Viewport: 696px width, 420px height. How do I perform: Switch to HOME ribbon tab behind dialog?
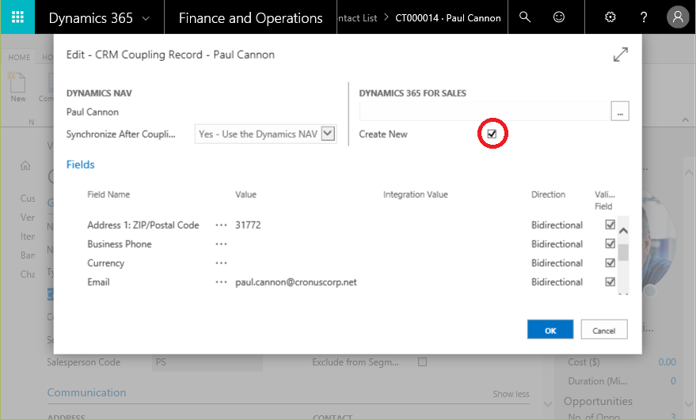point(20,57)
